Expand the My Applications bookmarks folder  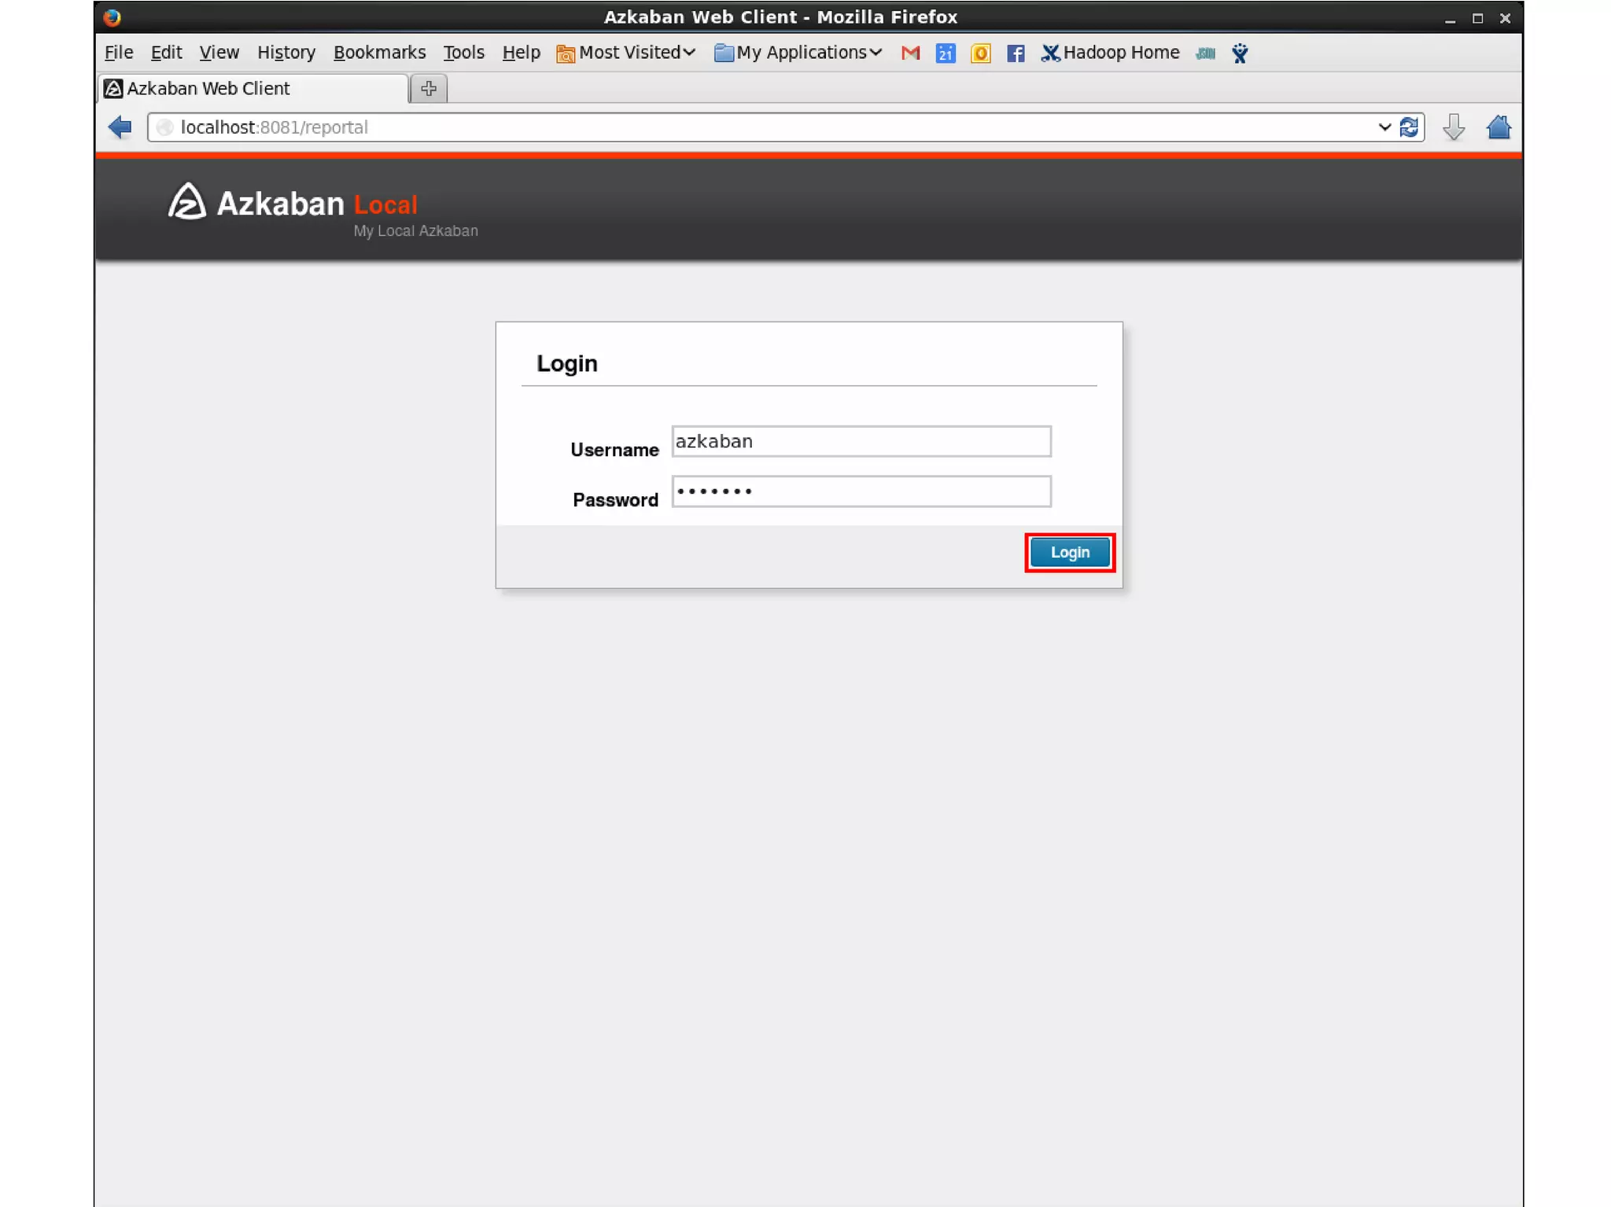[798, 53]
